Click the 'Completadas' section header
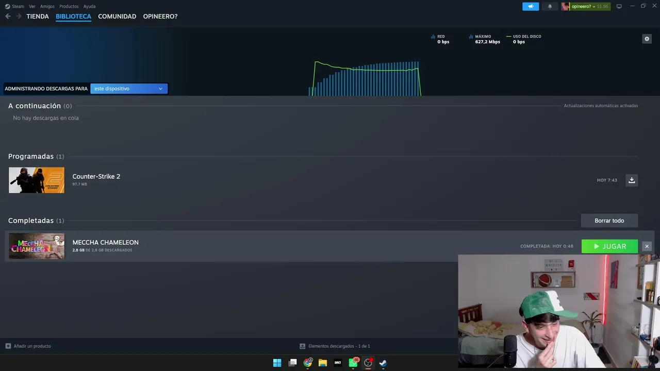Image resolution: width=660 pixels, height=371 pixels. [31, 221]
